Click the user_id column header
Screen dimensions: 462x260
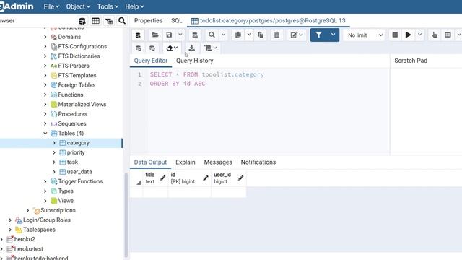(229, 178)
